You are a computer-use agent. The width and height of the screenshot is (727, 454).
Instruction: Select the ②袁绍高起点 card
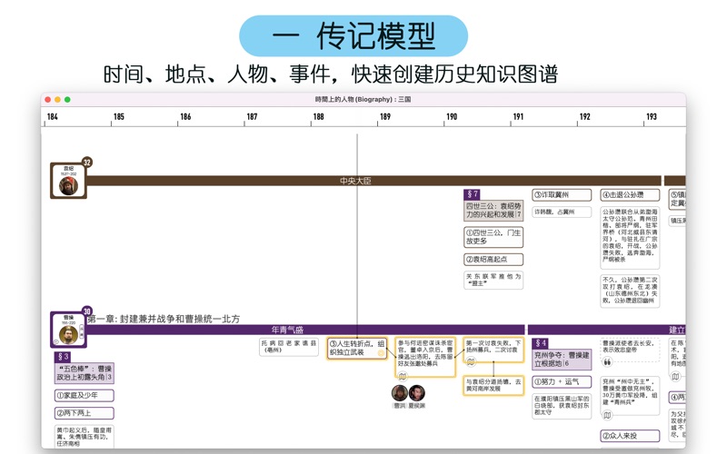493,260
